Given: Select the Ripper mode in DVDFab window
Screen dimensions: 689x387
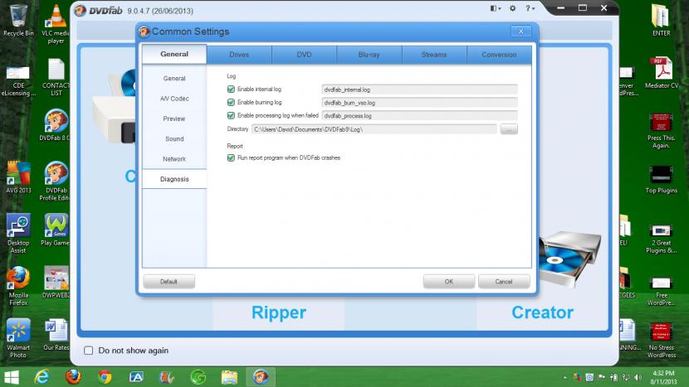Looking at the screenshot, I should tap(279, 312).
